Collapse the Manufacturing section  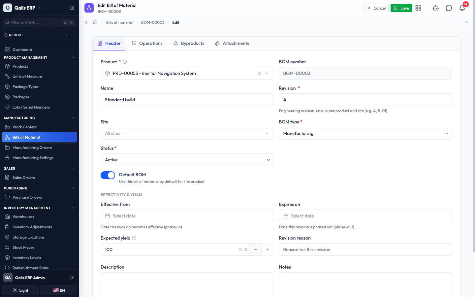(x=73, y=118)
